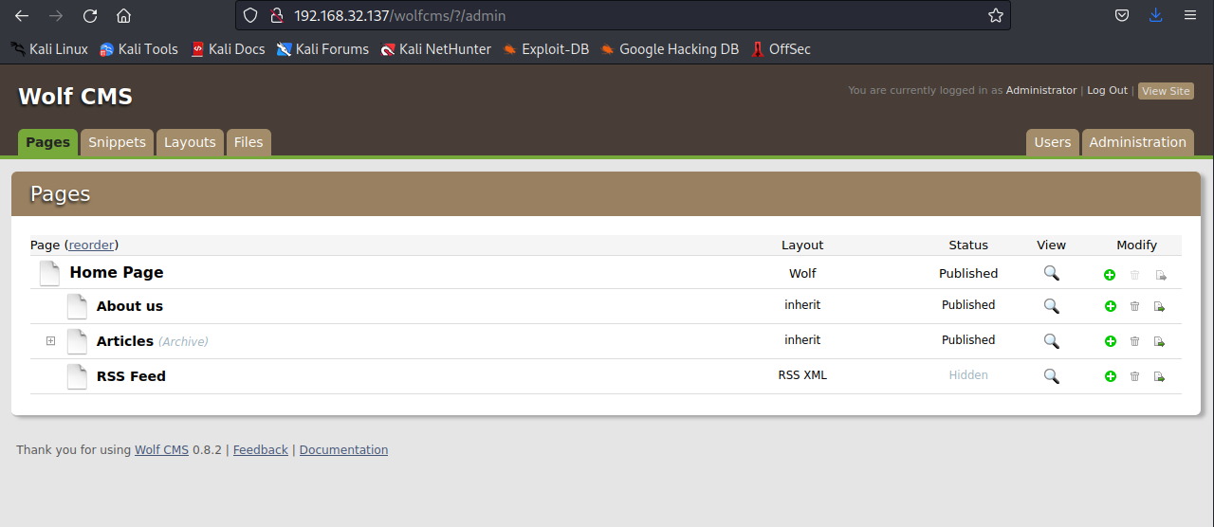Image resolution: width=1214 pixels, height=527 pixels.
Task: Click the View Site button
Action: pos(1166,91)
